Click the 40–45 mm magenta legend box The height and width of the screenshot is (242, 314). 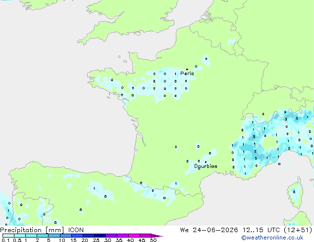click(x=134, y=236)
